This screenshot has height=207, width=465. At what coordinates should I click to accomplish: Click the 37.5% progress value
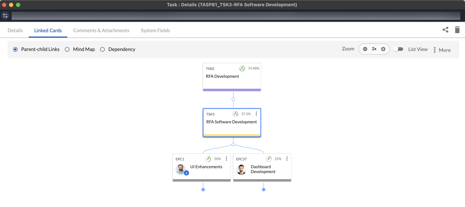coord(246,114)
